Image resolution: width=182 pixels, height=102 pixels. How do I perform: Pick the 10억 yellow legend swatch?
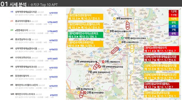point(174,19)
